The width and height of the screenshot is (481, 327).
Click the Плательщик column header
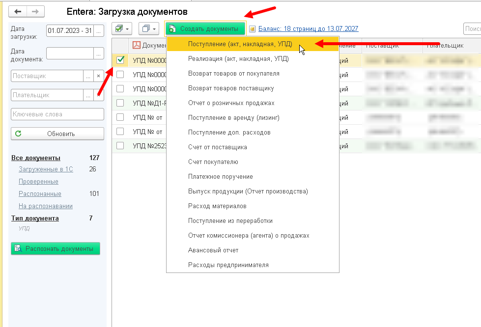[x=452, y=45]
